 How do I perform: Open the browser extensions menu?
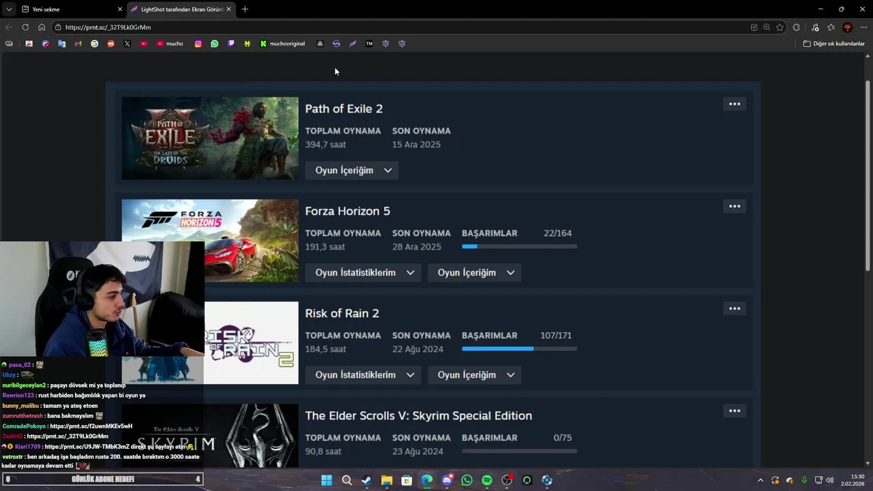(796, 27)
